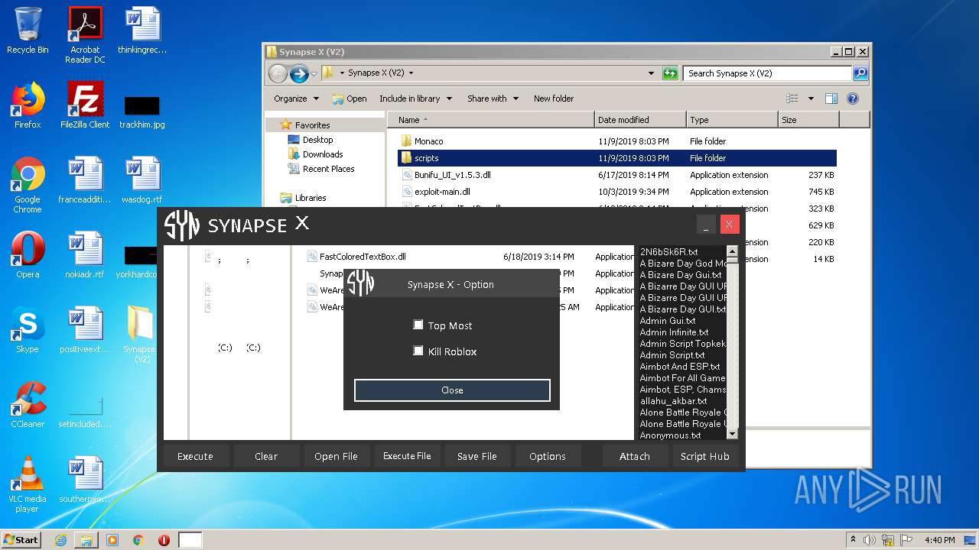The width and height of the screenshot is (979, 550).
Task: Click the Windows Start button
Action: click(x=21, y=540)
